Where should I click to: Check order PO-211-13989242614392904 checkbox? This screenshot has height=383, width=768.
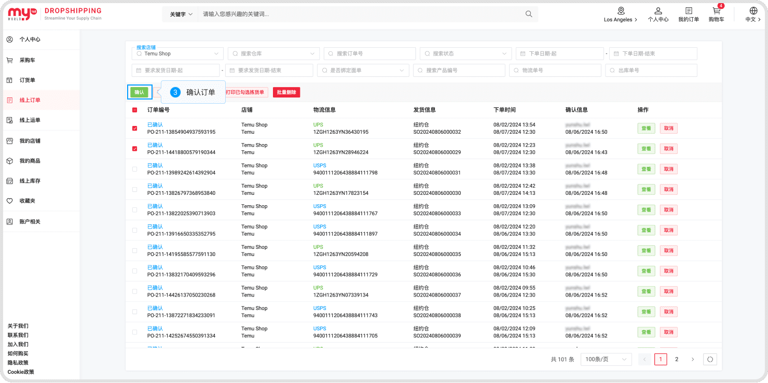click(x=135, y=169)
